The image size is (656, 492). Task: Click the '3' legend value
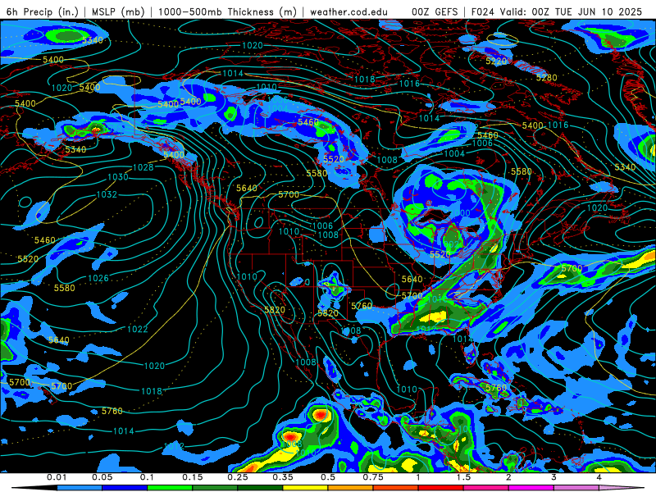554,477
